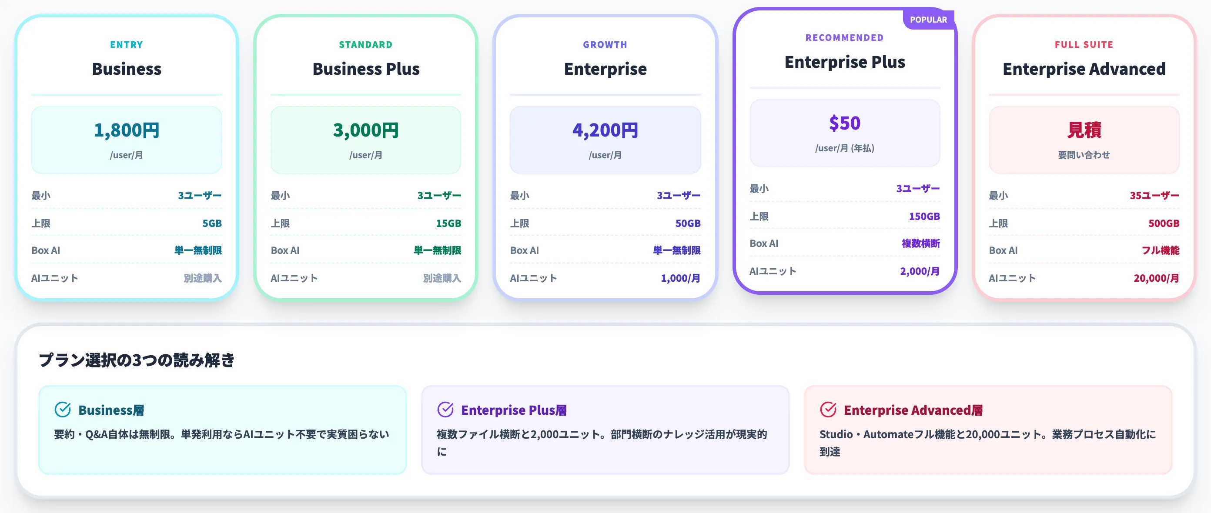Click the Enterprise Plus層 check circle icon
This screenshot has width=1211, height=513.
coord(445,410)
